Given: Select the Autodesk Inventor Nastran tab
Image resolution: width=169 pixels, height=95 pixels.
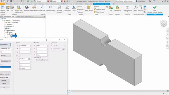Looking at the screenshot, I should (x=101, y=4).
